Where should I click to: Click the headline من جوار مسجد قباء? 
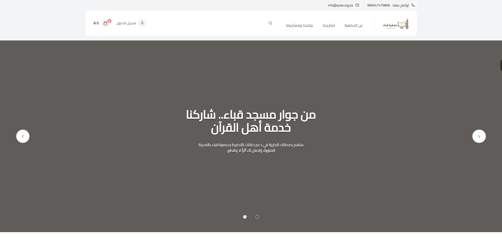(x=251, y=121)
